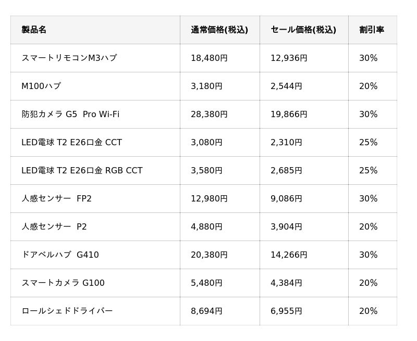
Task: Click the 製品名 column header
Action: coord(34,30)
